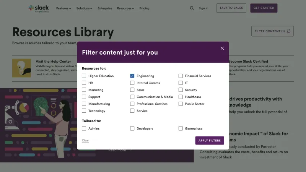The image size is (306, 172).
Task: Select the Communication & Media checkbox
Action: (x=132, y=97)
